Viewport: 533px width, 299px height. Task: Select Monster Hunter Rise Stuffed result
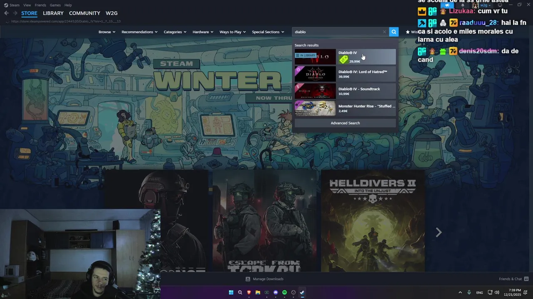pyautogui.click(x=345, y=108)
